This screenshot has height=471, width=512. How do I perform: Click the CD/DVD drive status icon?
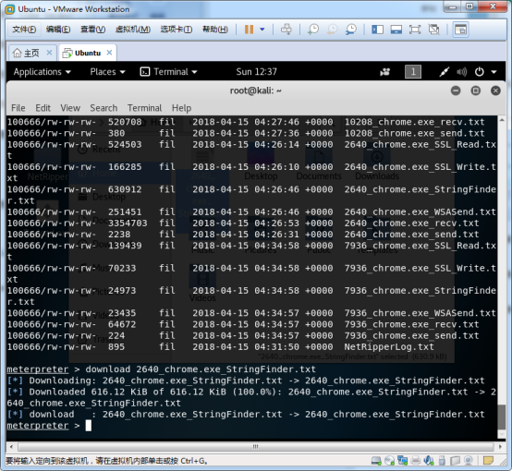point(389,461)
